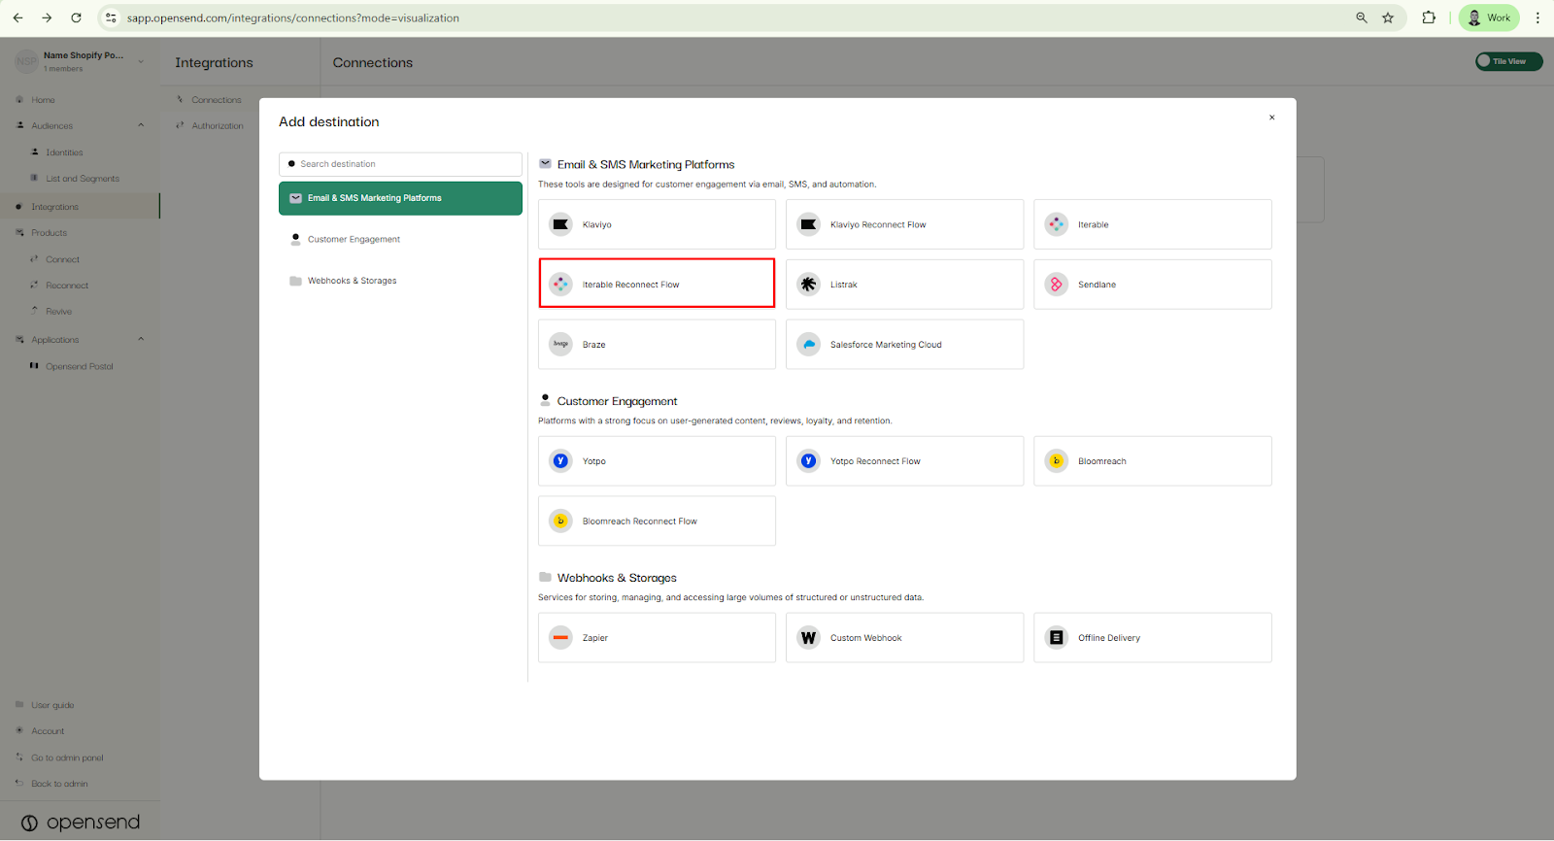
Task: Click the Yotpo logo icon
Action: point(560,461)
